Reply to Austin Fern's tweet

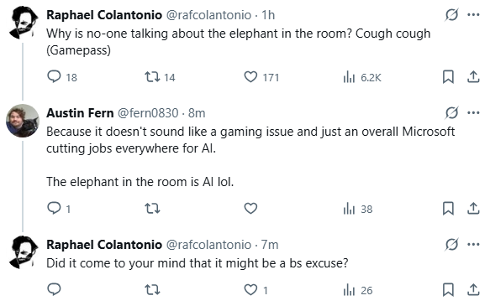[59, 208]
